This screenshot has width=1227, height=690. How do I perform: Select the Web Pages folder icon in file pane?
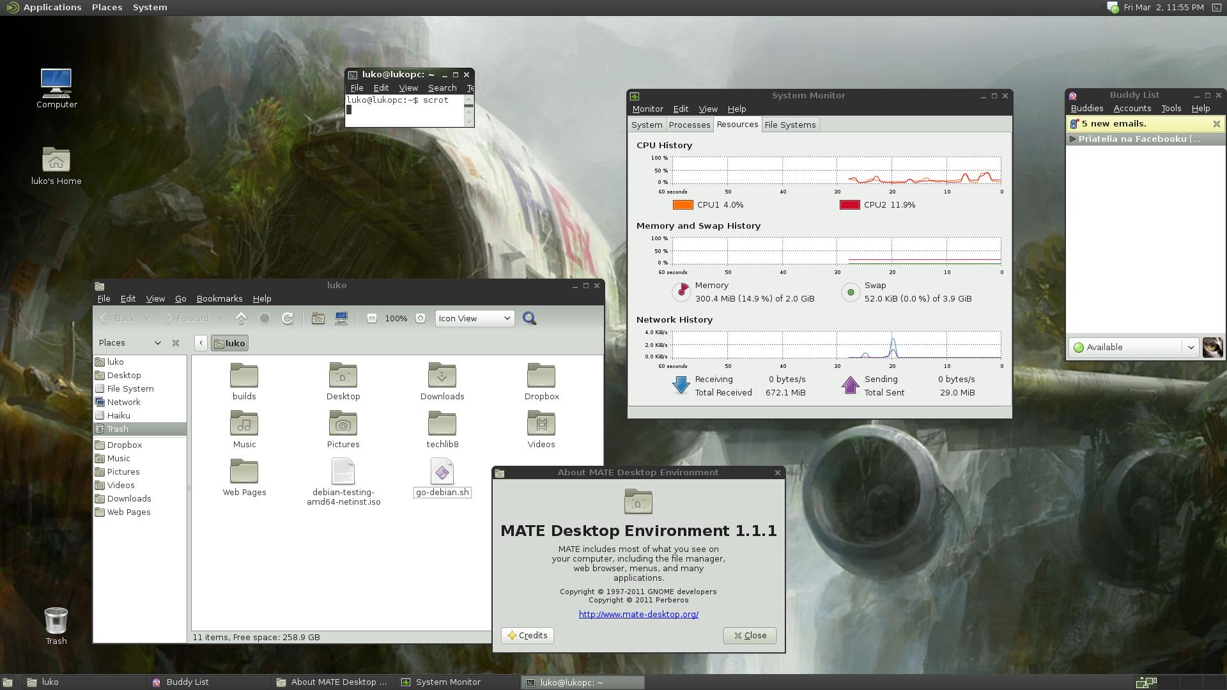click(x=244, y=477)
